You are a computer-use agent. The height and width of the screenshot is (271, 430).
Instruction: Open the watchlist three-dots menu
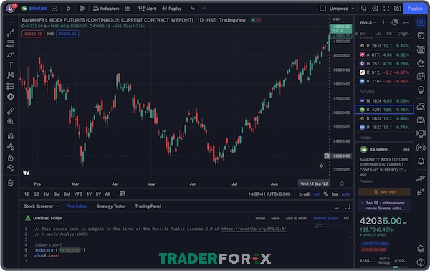point(406,22)
